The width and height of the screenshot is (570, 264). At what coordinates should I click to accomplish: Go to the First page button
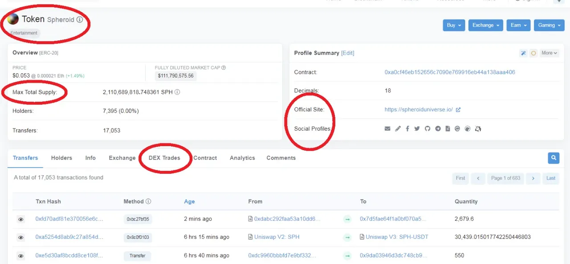point(460,178)
